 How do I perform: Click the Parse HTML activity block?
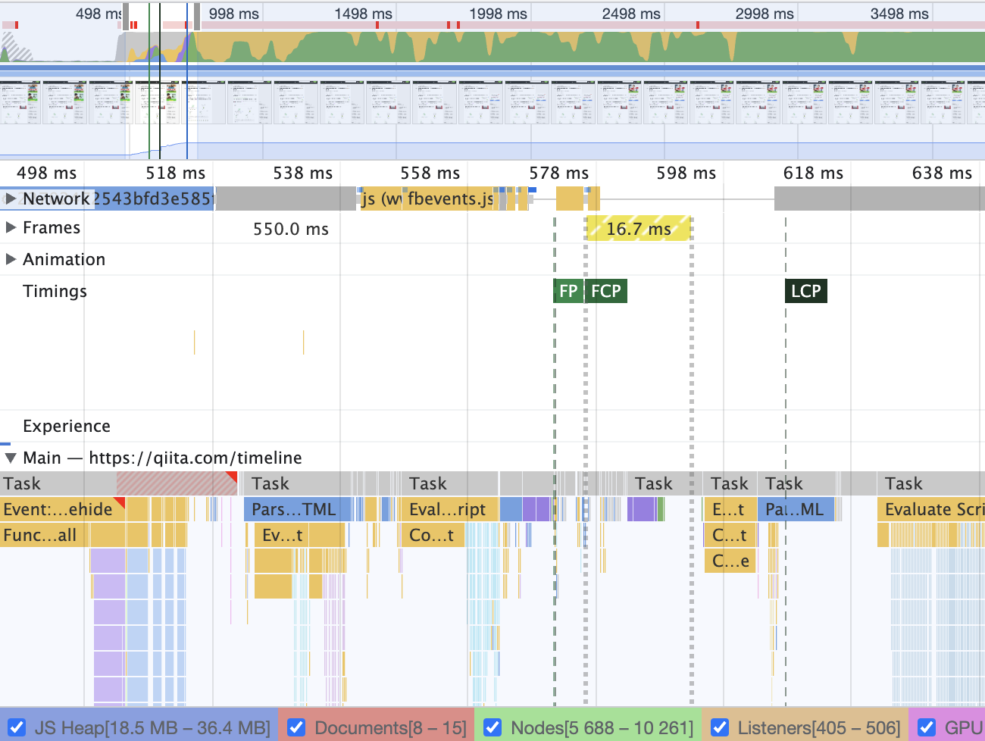pos(295,508)
